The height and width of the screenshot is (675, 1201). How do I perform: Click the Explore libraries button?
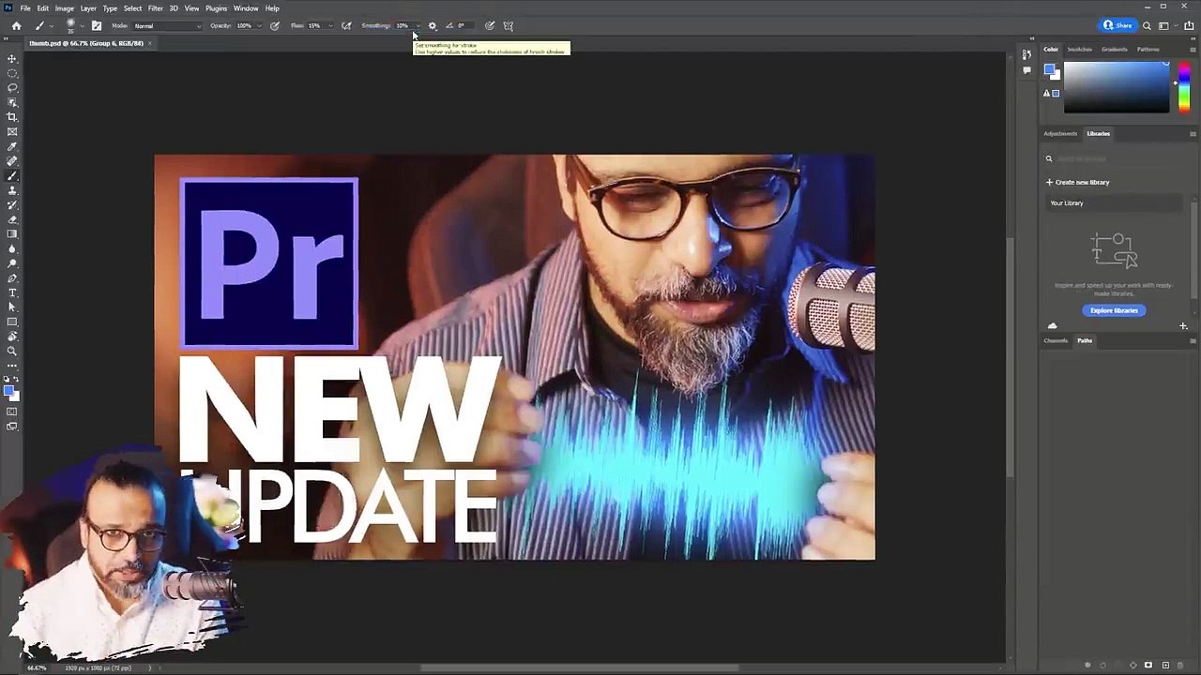(1114, 310)
